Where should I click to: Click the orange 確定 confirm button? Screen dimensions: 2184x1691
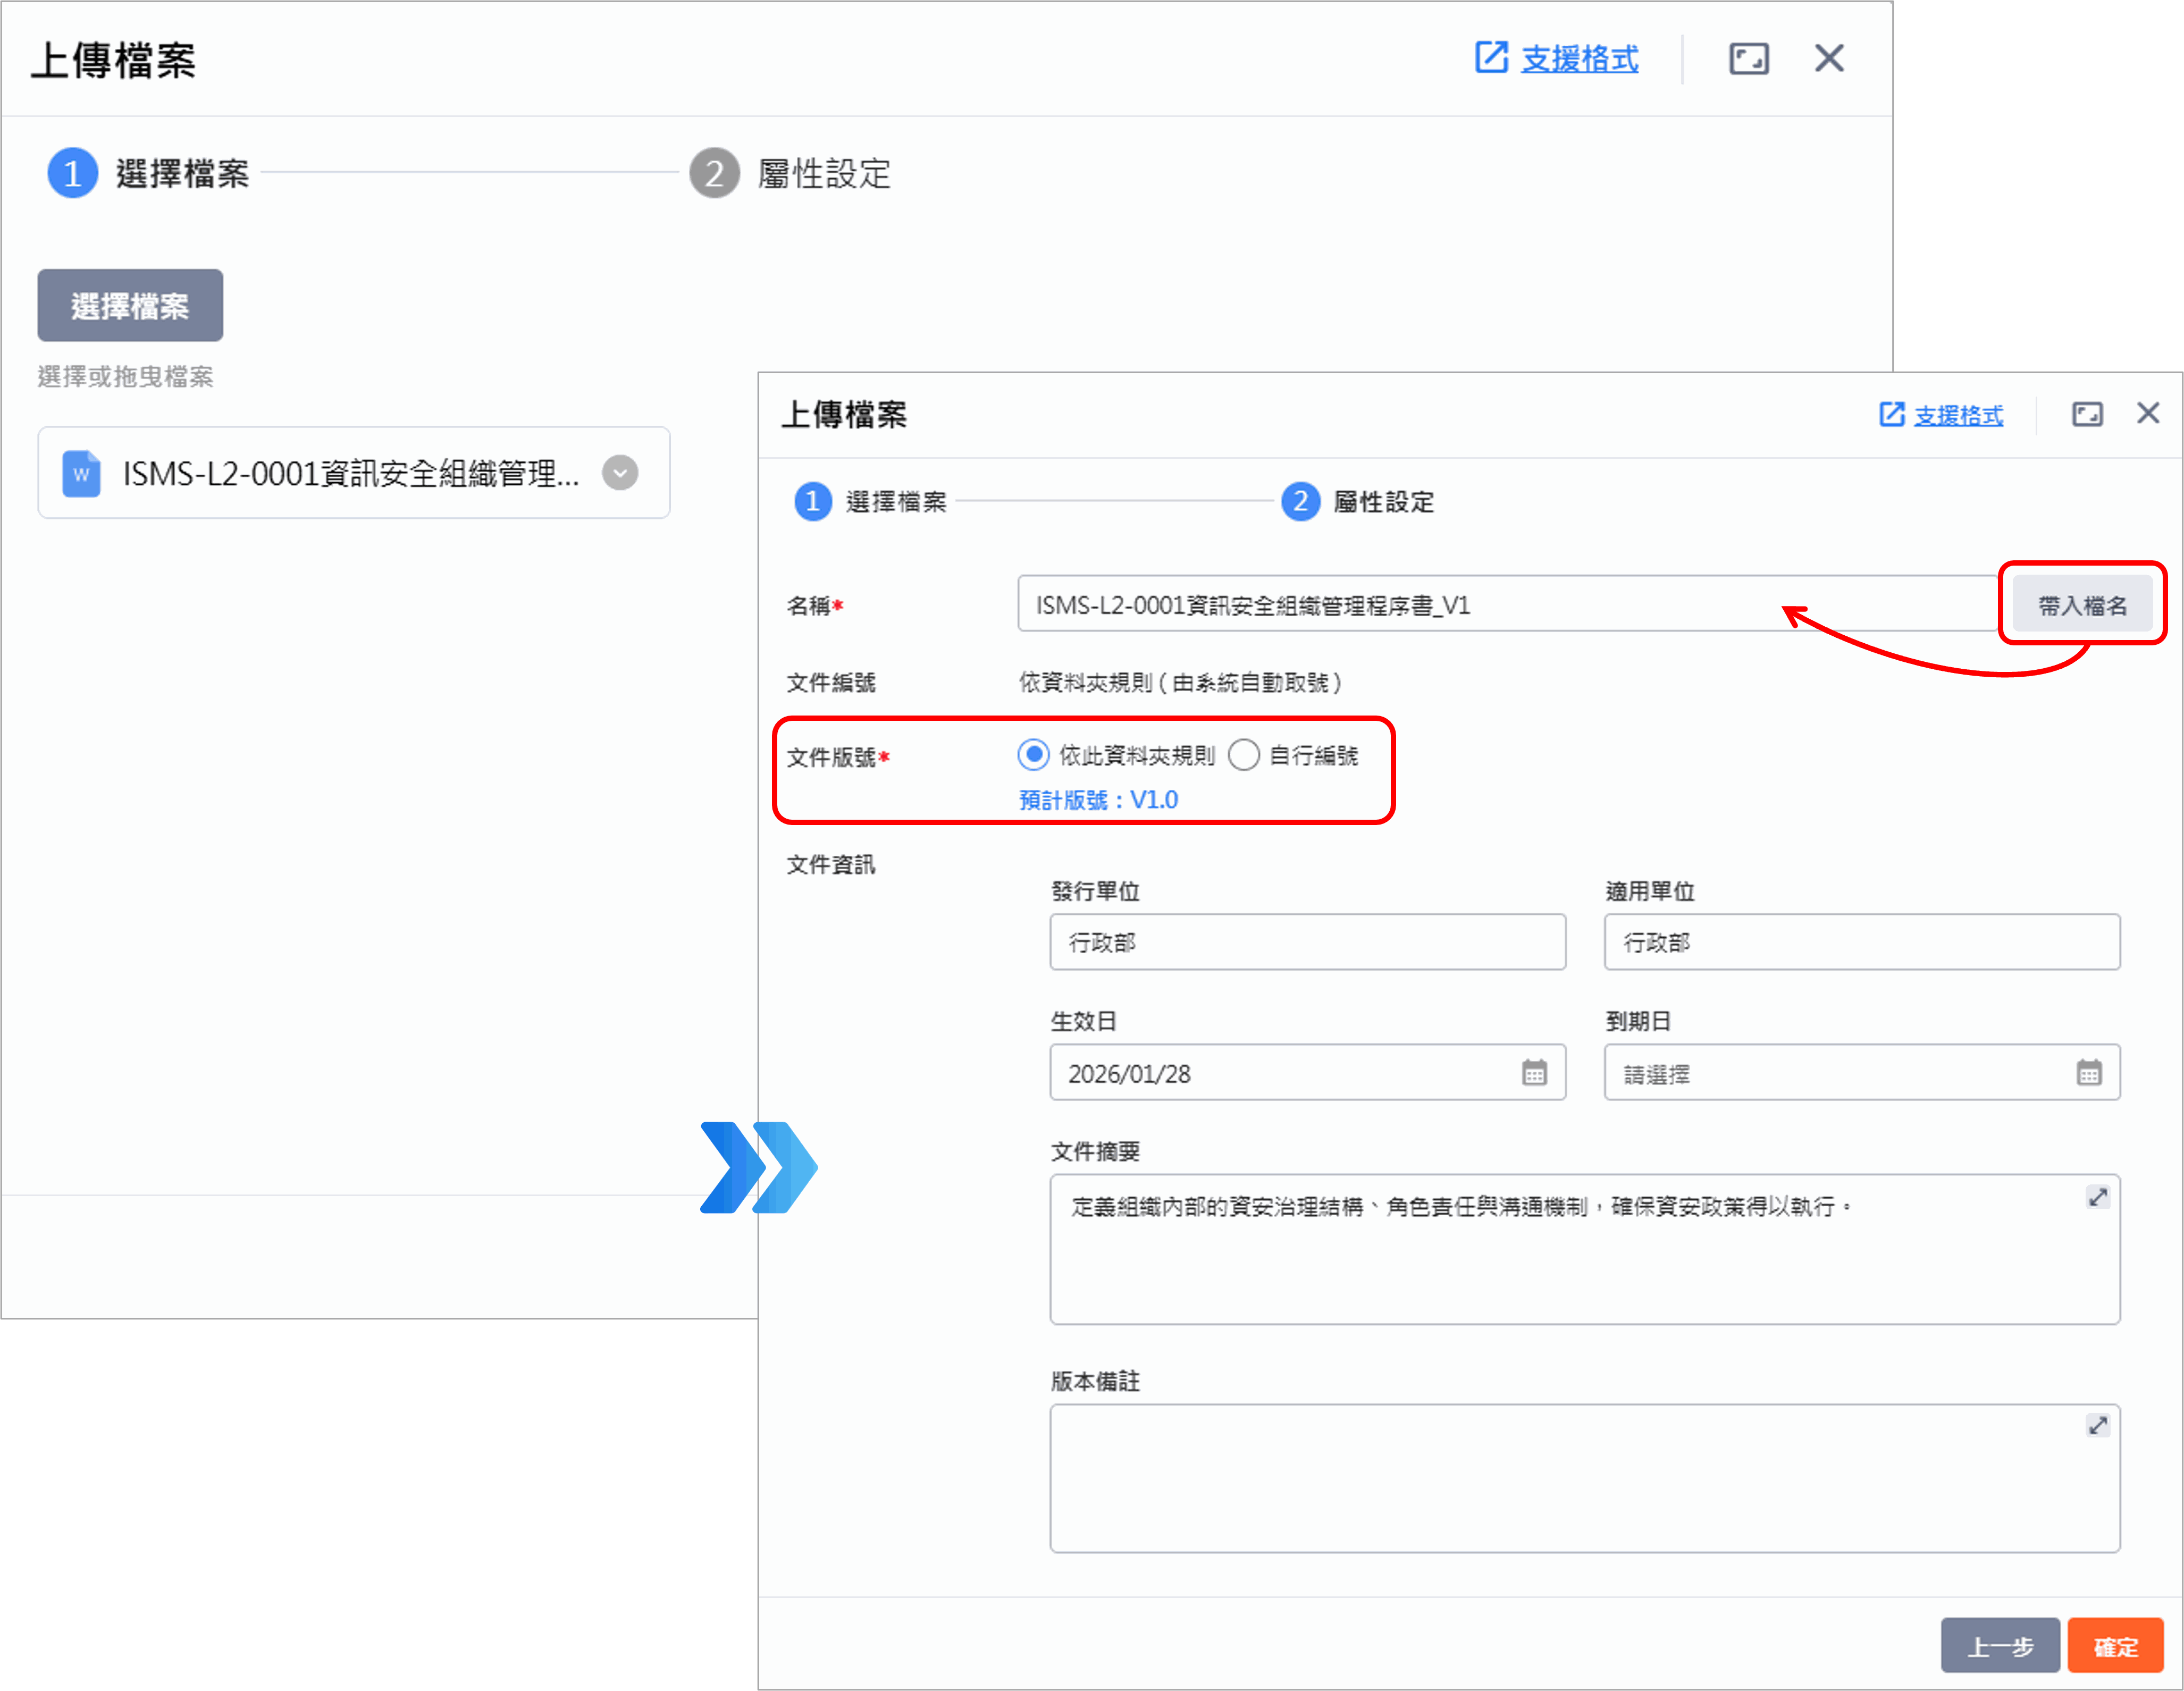(2115, 1645)
